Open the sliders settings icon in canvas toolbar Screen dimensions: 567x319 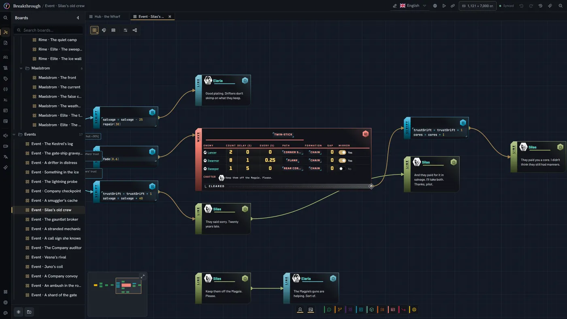tap(125, 30)
